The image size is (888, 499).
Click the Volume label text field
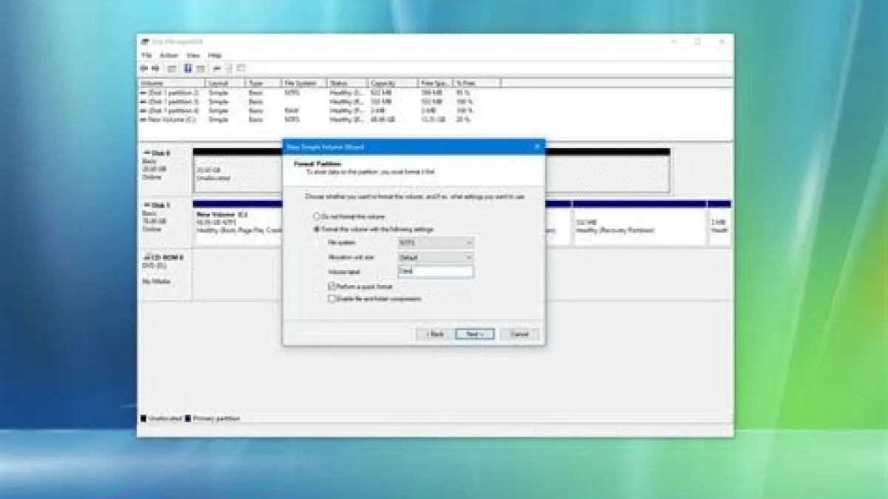click(435, 272)
